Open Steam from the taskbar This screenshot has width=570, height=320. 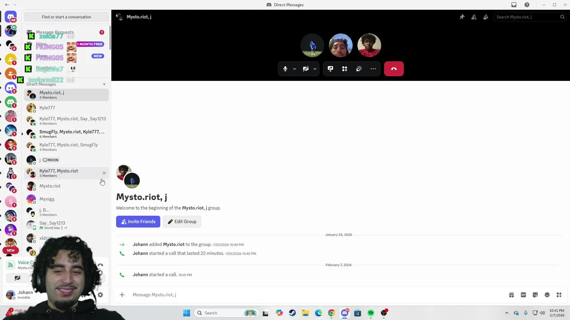coord(292,313)
